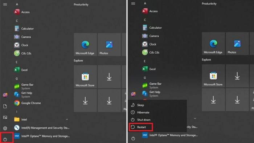
Task: Open the Pictures icon in the left sidebar
Action: tap(5, 117)
